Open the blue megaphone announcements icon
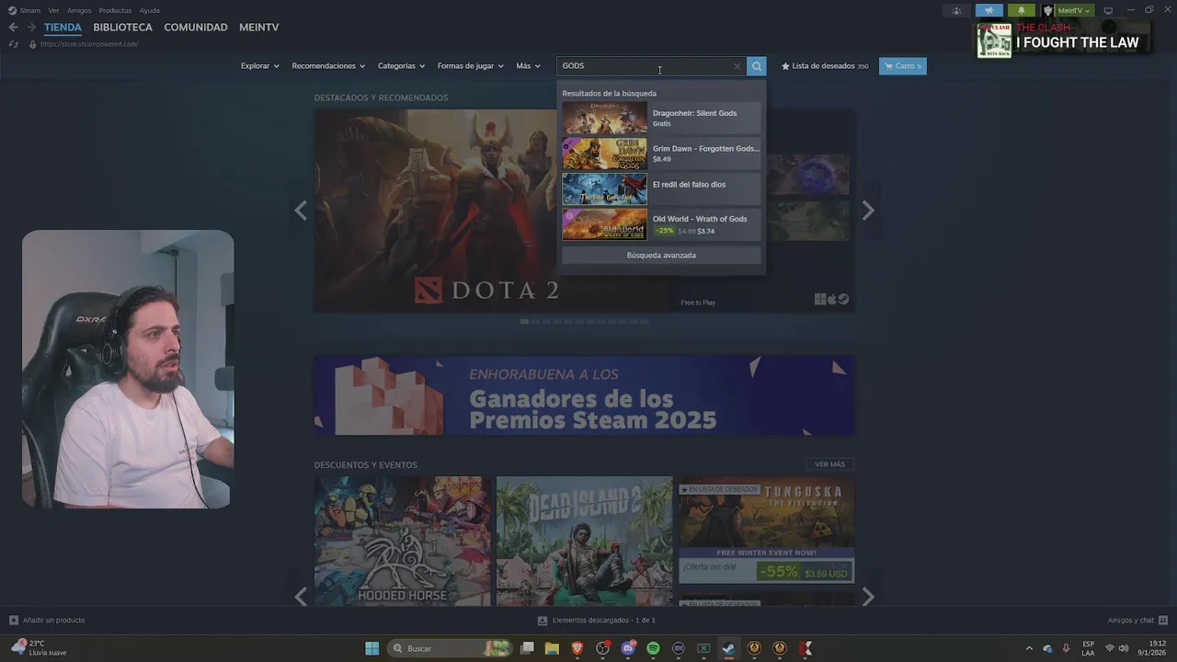 pyautogui.click(x=989, y=11)
